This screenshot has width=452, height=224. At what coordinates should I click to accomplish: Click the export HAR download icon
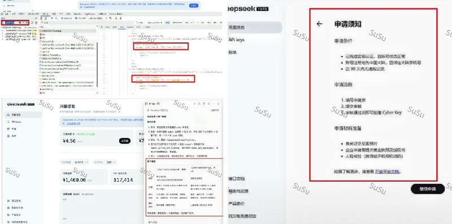pos(121,19)
